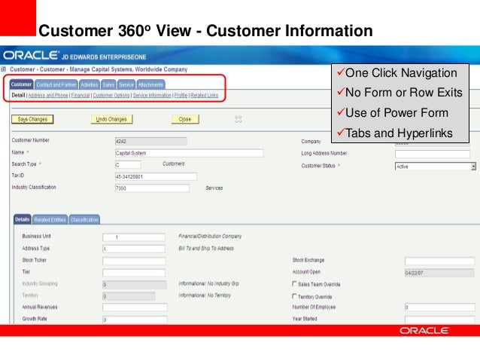This screenshot has height=361, width=480.
Task: Open the Profile link
Action: coord(181,96)
